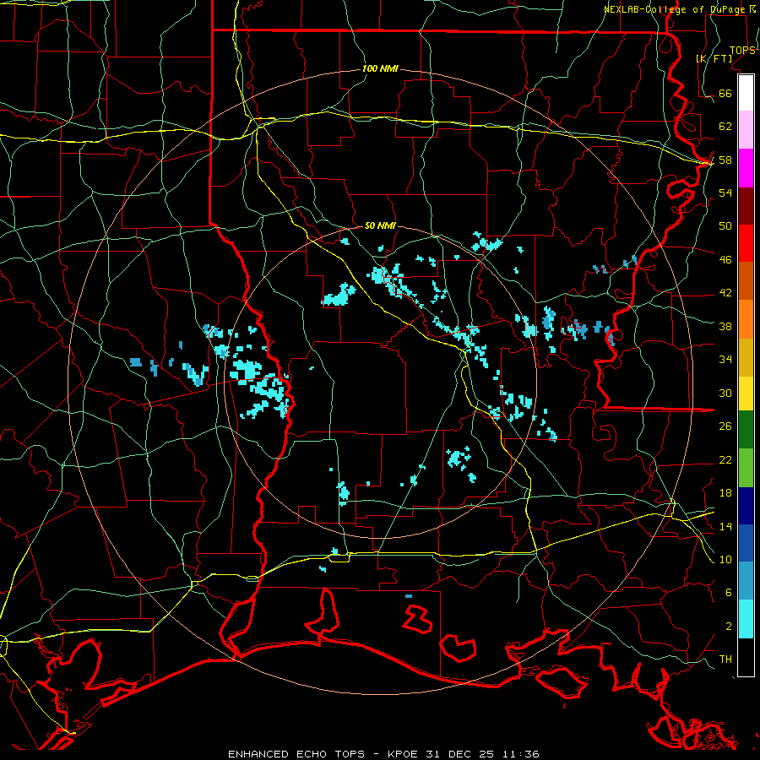Click the legend value "6"
760x760 pixels.
[x=729, y=593]
